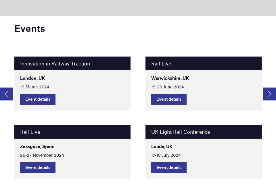The image size is (276, 188).
Task: Open Event details for Innovation in Railway Traction
Action: (38, 99)
